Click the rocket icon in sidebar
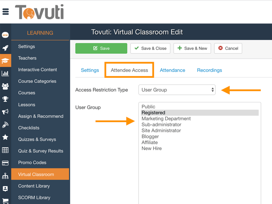272x204 pixels. point(6,48)
